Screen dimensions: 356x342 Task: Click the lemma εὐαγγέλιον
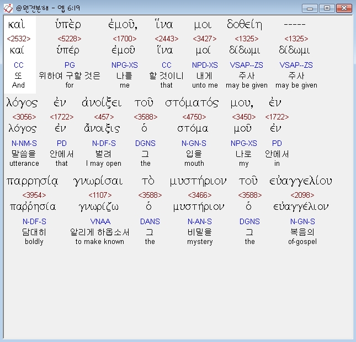301,207
